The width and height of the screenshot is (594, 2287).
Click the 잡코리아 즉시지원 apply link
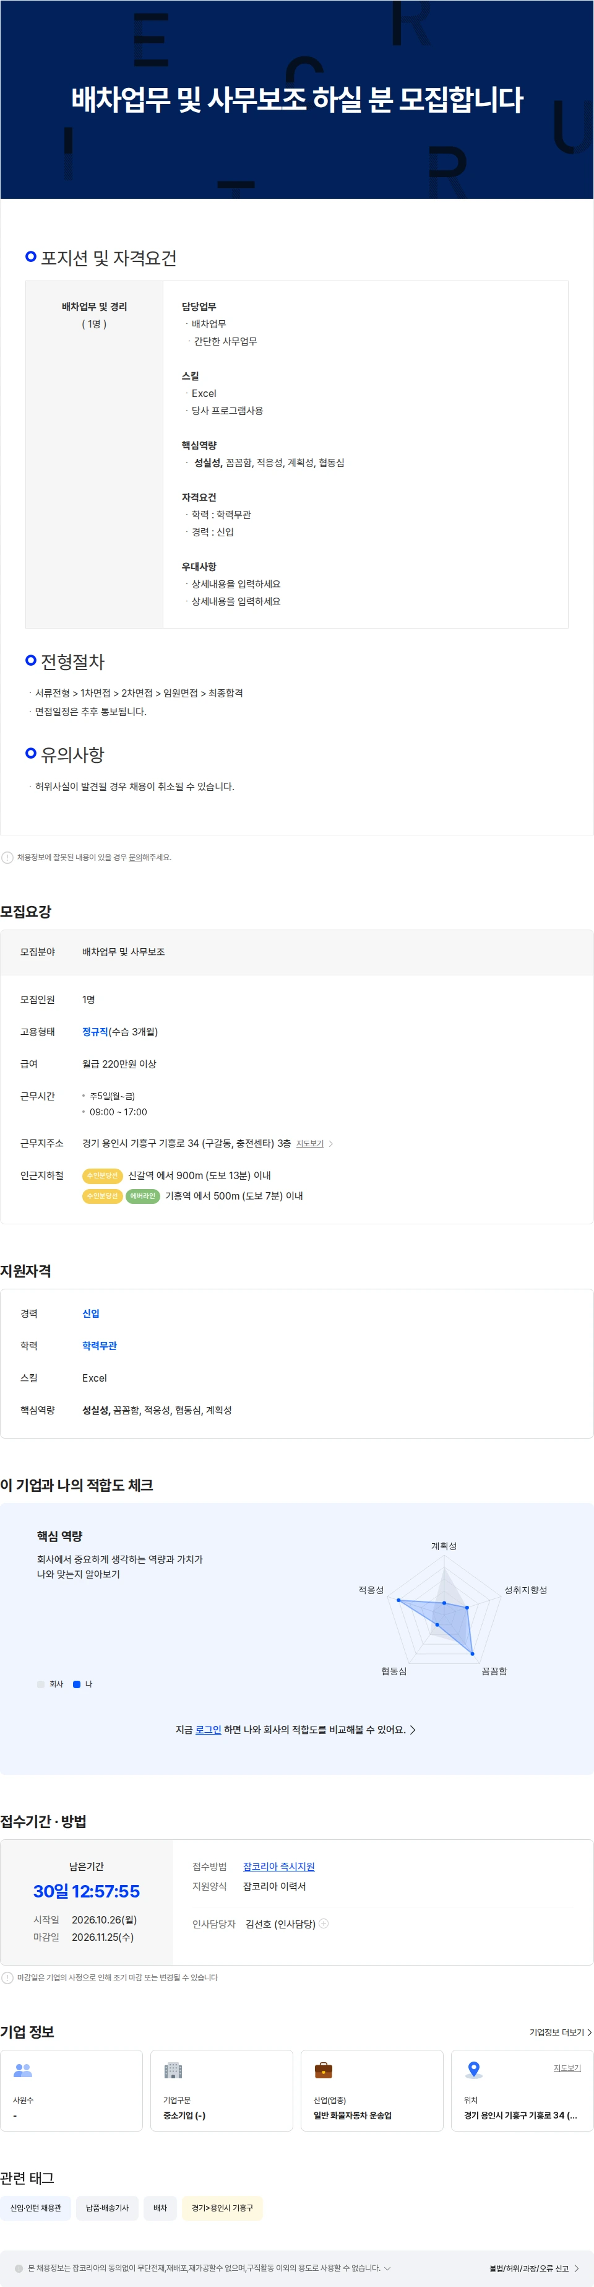278,1866
